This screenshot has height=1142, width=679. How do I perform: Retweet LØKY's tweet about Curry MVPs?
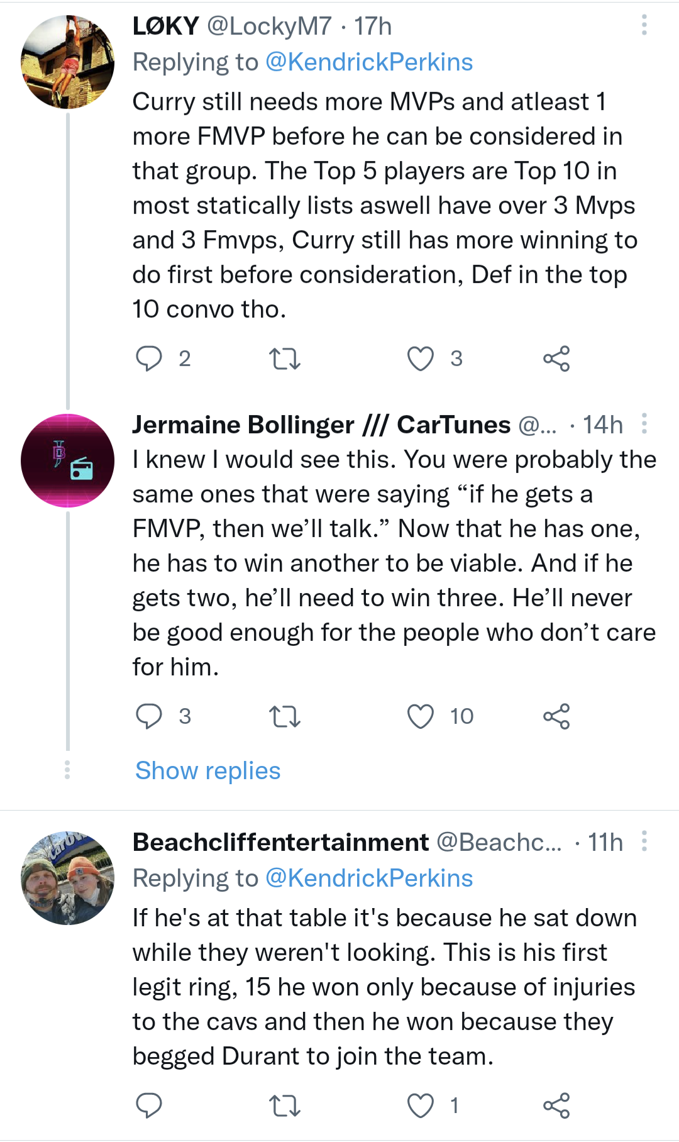click(284, 359)
